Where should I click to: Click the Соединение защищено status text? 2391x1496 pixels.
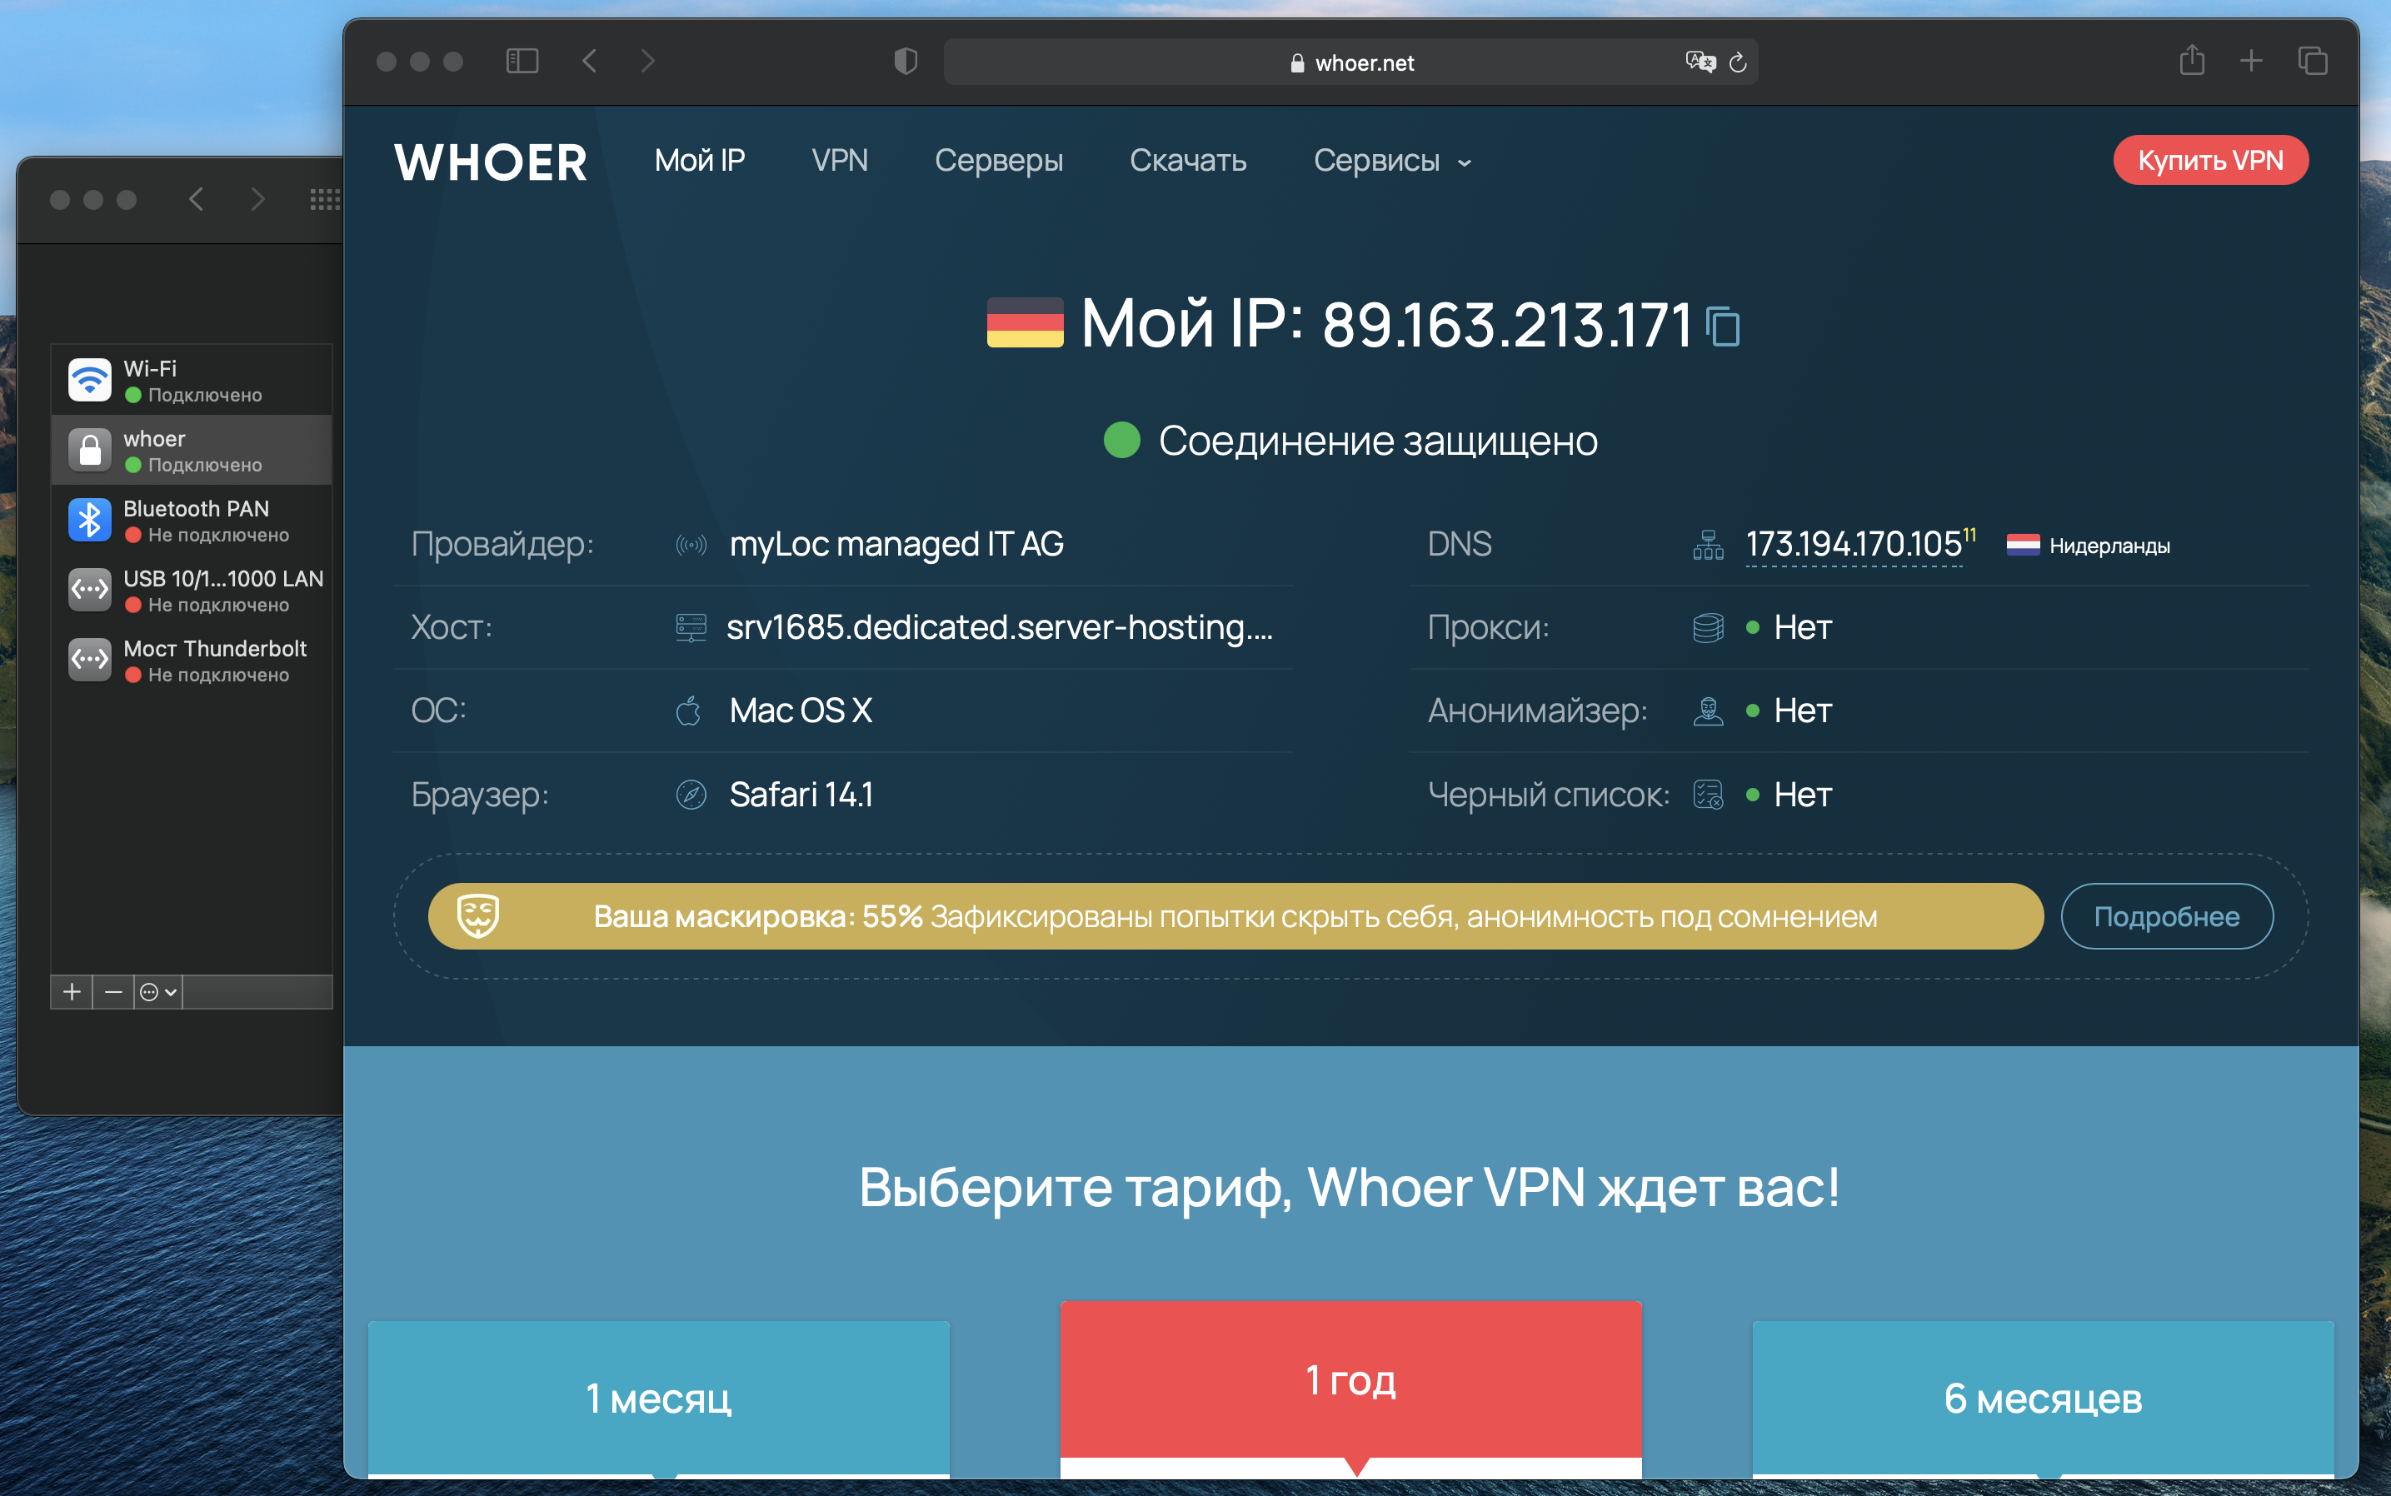pyautogui.click(x=1378, y=441)
